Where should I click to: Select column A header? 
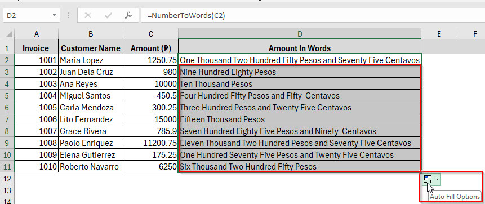37,34
